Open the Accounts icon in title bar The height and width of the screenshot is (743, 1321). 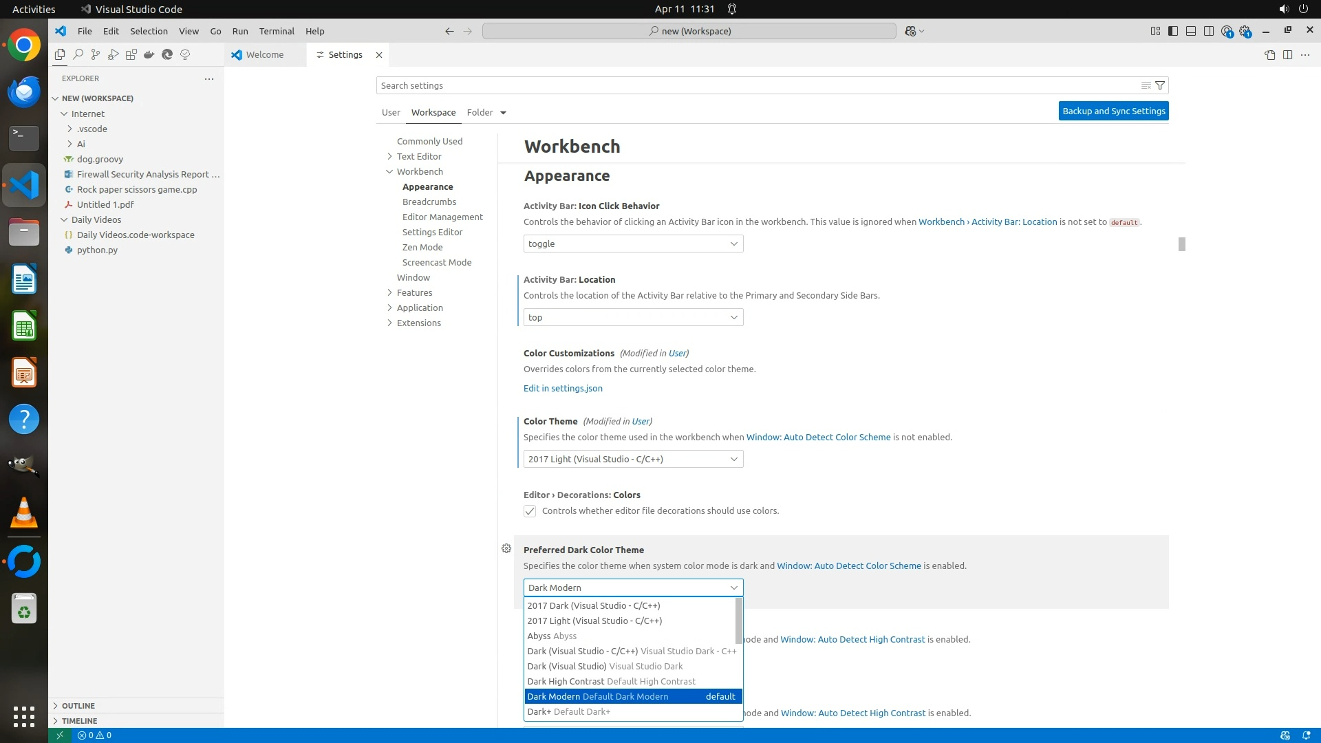1227,31
